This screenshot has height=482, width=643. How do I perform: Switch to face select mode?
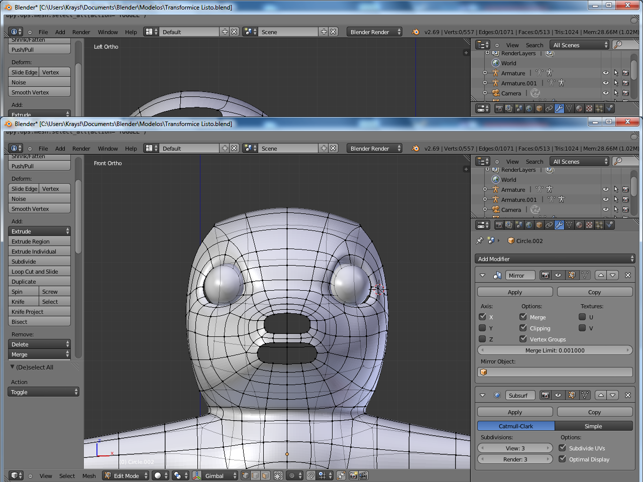[x=265, y=475]
